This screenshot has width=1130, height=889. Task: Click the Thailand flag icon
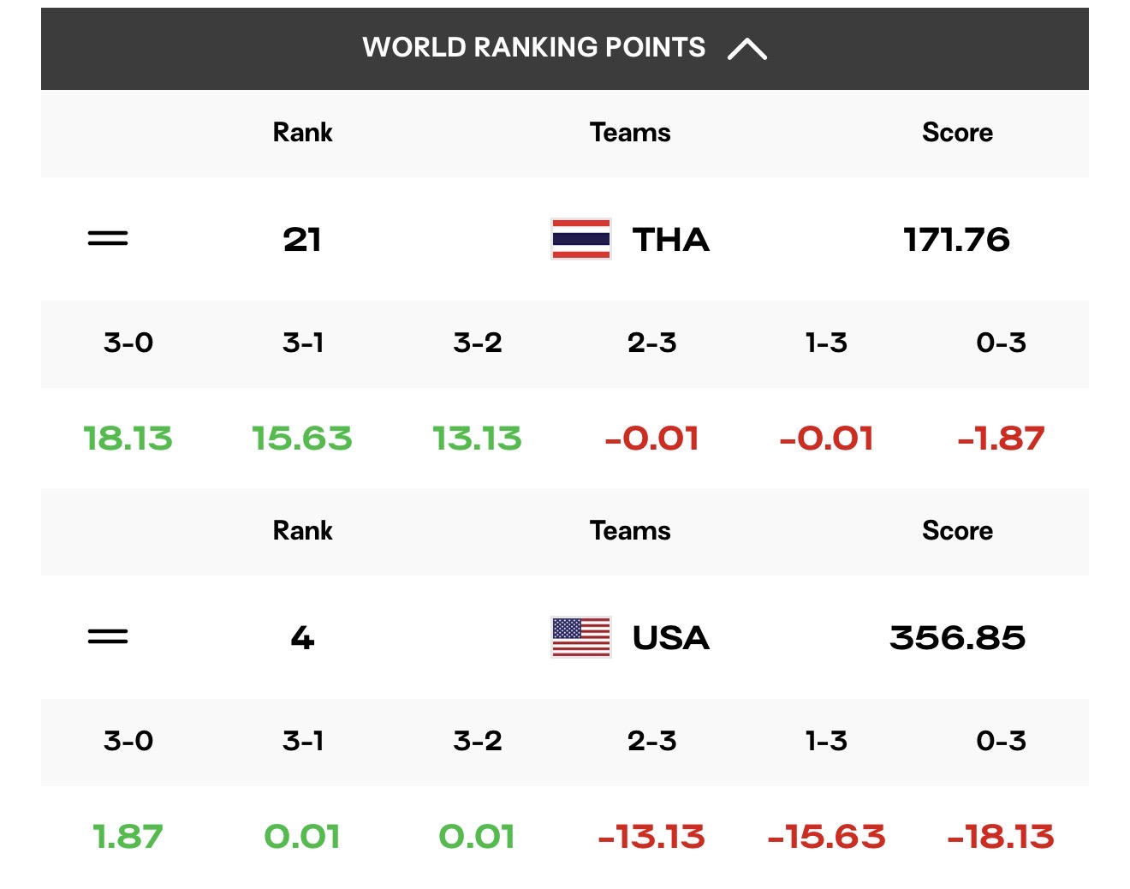[x=581, y=239]
